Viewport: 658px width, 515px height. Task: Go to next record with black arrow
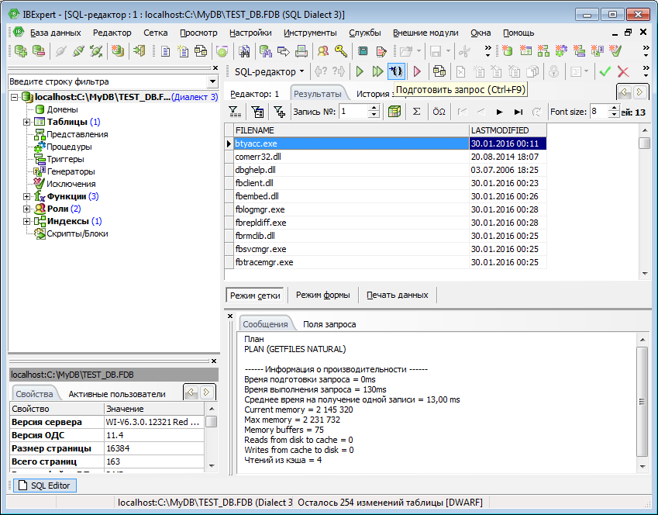499,112
